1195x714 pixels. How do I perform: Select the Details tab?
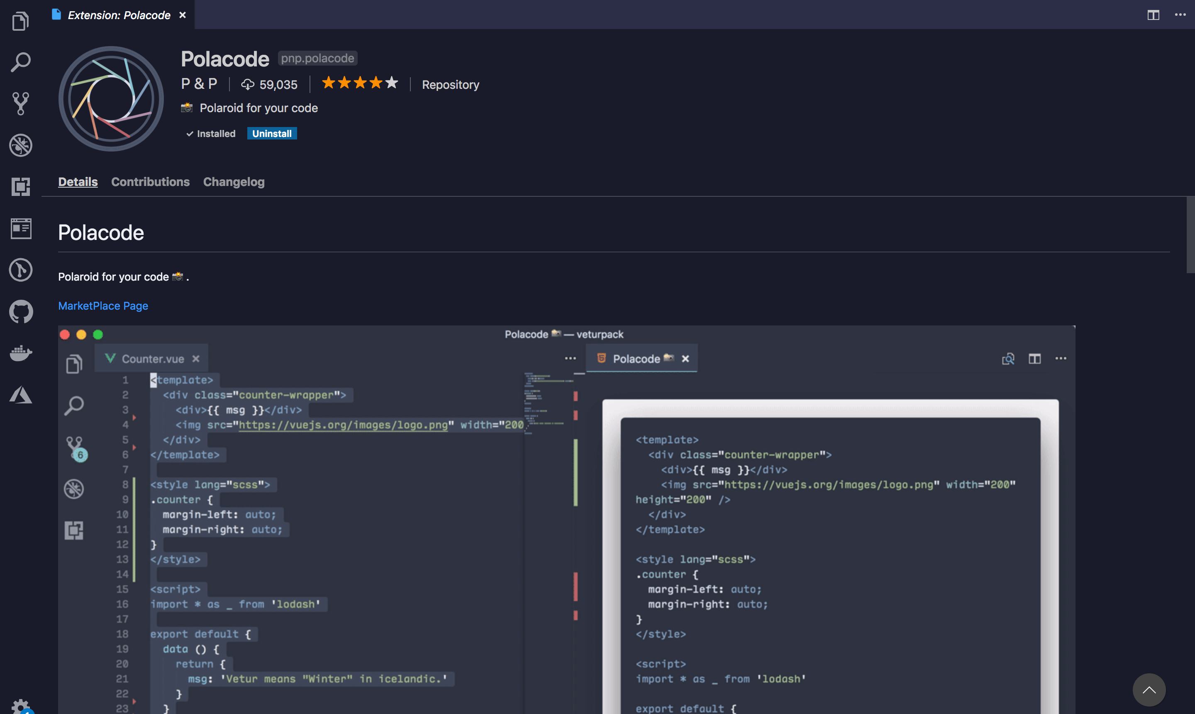[x=78, y=182]
